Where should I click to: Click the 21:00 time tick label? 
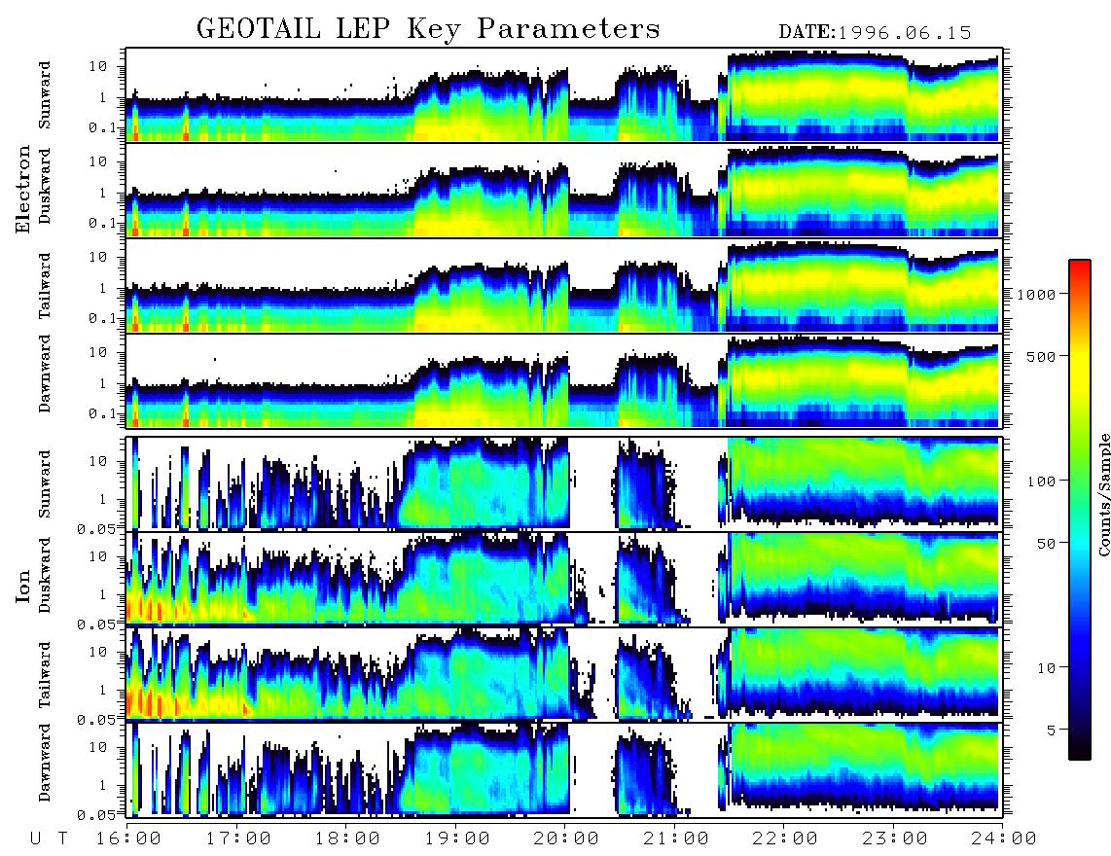click(676, 839)
